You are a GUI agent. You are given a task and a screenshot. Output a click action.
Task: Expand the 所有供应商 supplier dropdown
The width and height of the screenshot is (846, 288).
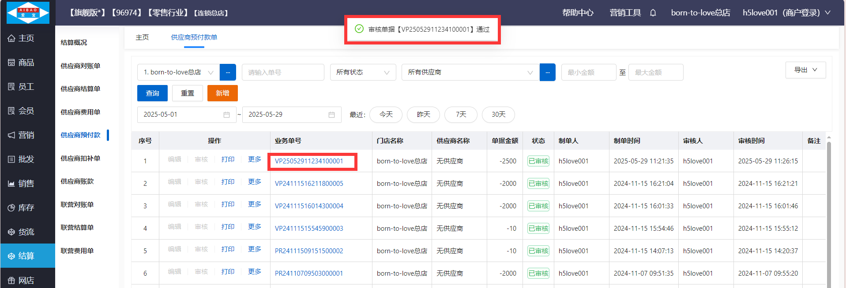tap(470, 72)
